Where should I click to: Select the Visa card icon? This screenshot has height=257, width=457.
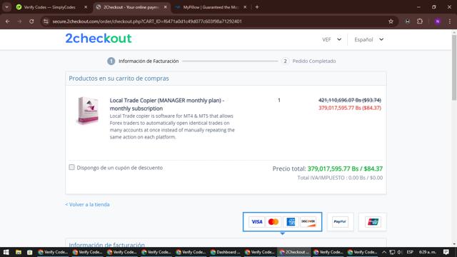click(257, 222)
